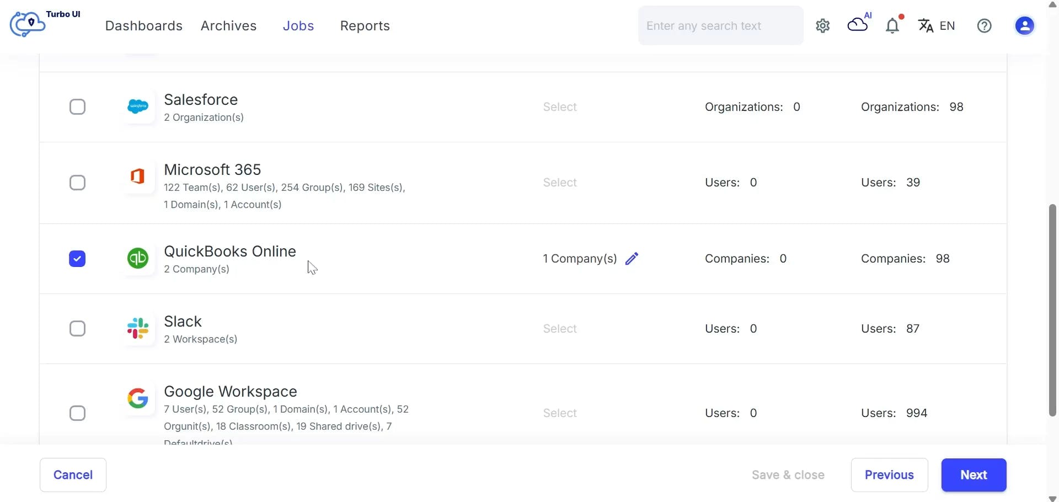Image resolution: width=1059 pixels, height=502 pixels.
Task: Proceed with the Next button
Action: [974, 475]
